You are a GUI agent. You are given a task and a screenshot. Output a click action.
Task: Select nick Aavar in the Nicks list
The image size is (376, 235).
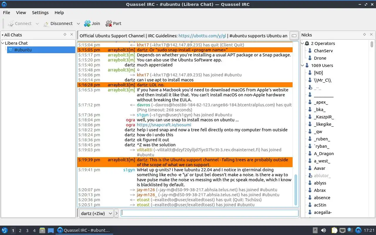point(320,168)
